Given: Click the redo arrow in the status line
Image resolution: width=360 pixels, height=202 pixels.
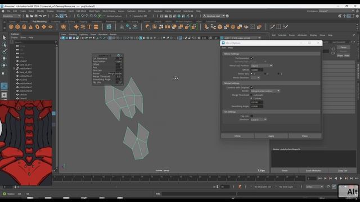Looking at the screenshot, I should tap(45, 16).
